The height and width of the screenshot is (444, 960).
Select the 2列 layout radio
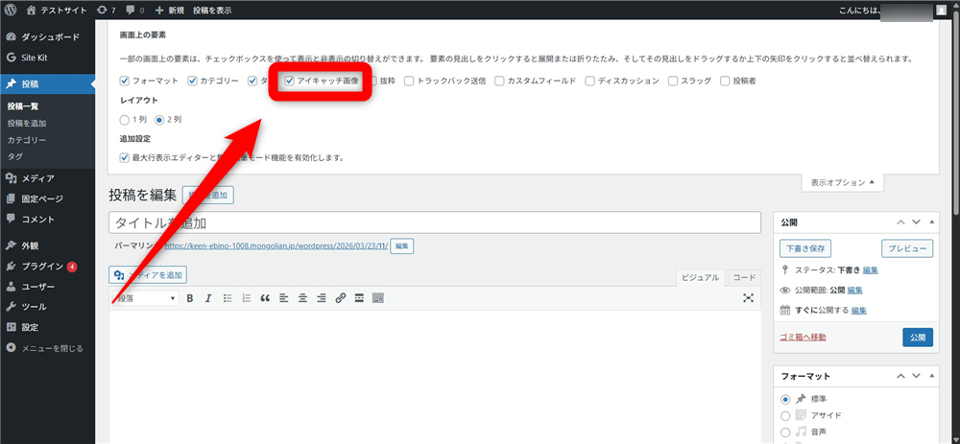pyautogui.click(x=159, y=120)
